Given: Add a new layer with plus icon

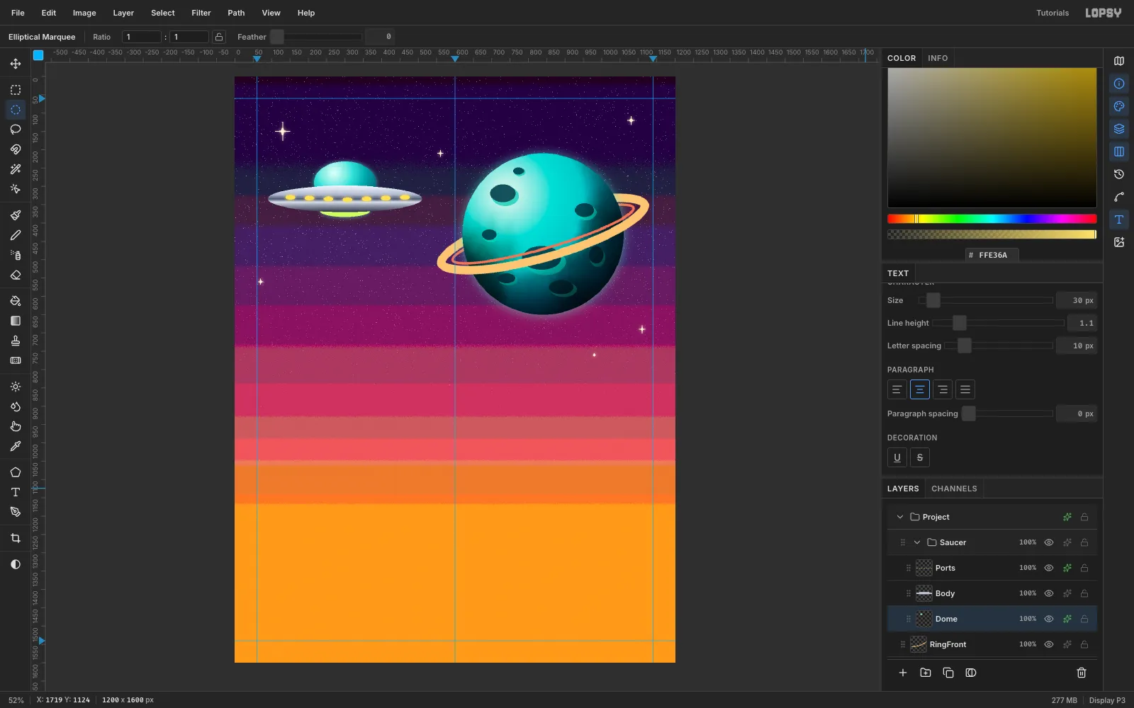Looking at the screenshot, I should coord(903,673).
